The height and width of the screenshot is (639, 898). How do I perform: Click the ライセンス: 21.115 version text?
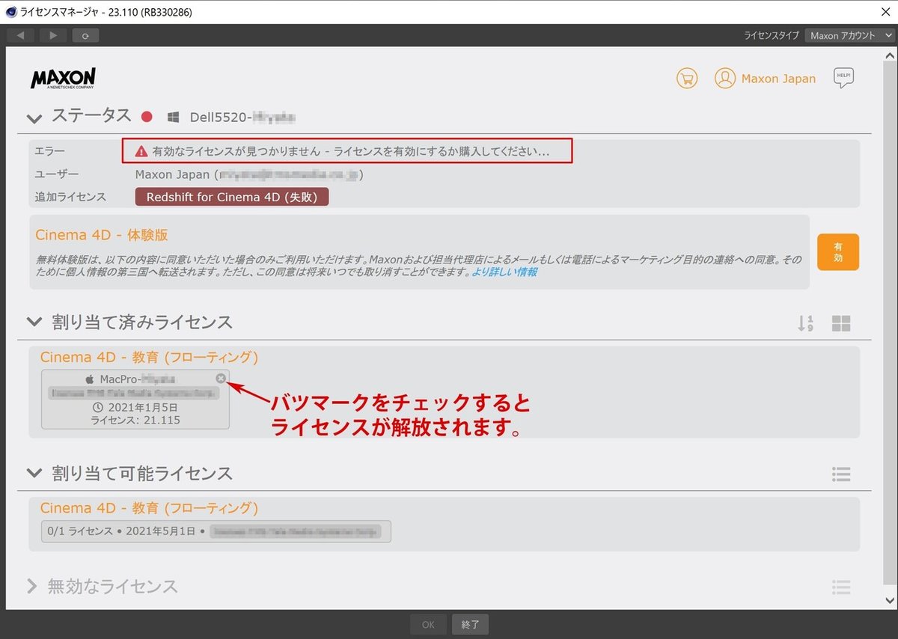pos(135,420)
